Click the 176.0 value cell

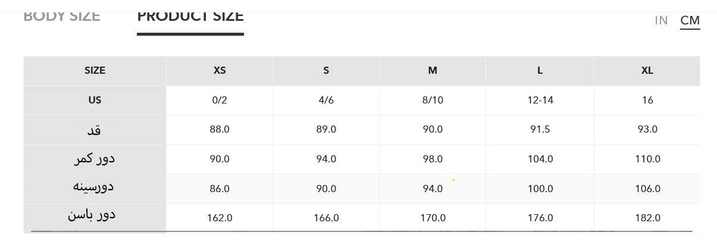tap(540, 218)
